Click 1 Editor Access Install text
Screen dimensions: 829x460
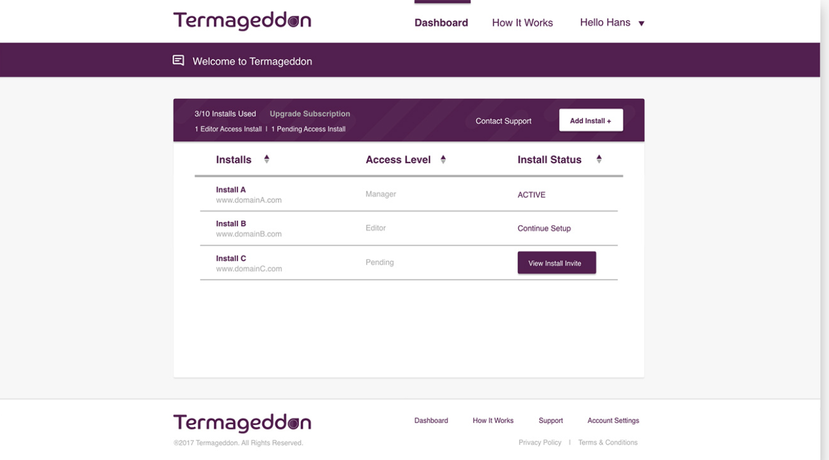coord(228,129)
